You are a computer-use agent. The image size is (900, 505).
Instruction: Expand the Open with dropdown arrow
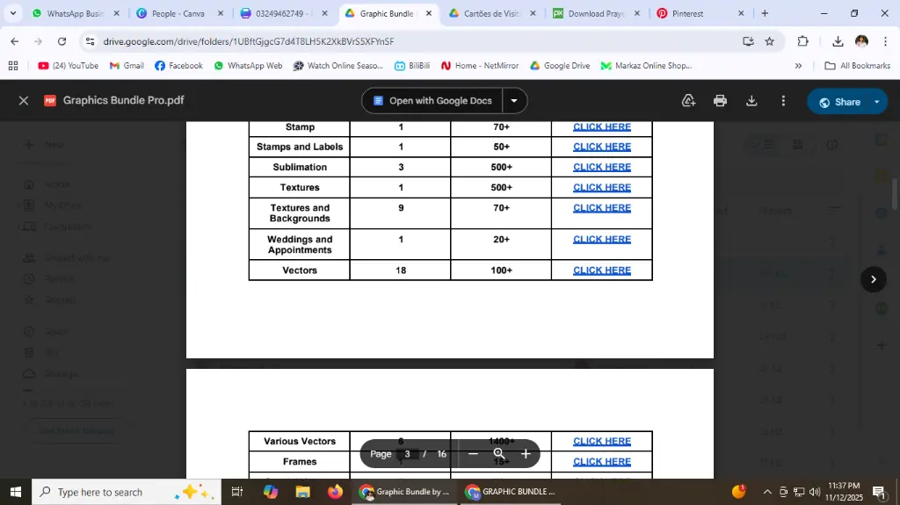coord(514,101)
